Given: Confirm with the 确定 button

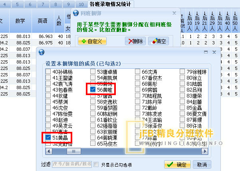Looking at the screenshot, I should 177,165.
